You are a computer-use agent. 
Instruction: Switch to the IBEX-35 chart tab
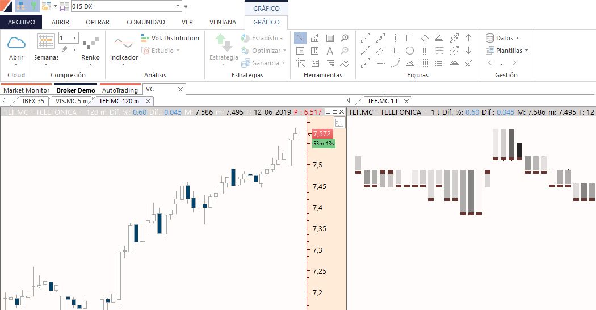[x=33, y=101]
